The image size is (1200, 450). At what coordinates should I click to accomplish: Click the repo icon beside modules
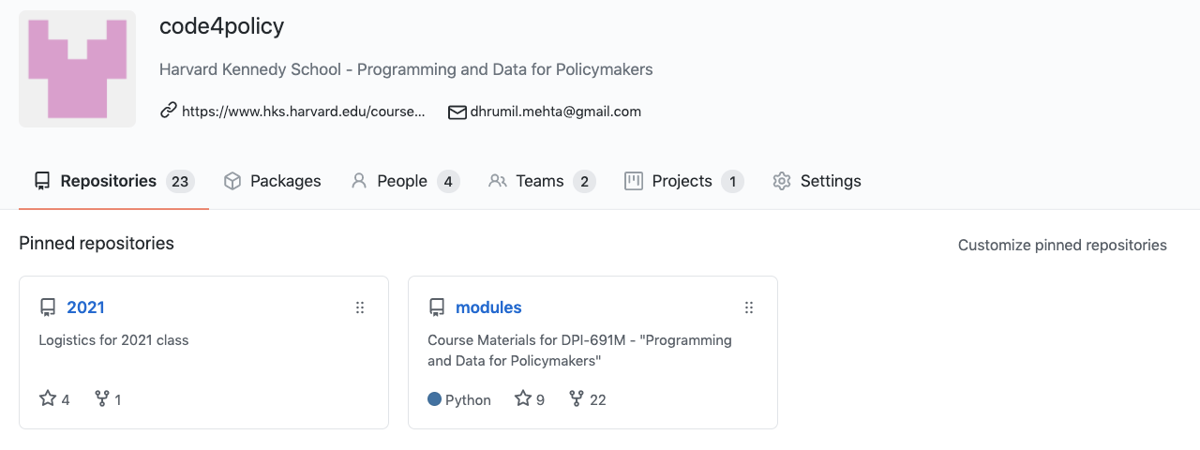click(x=437, y=307)
